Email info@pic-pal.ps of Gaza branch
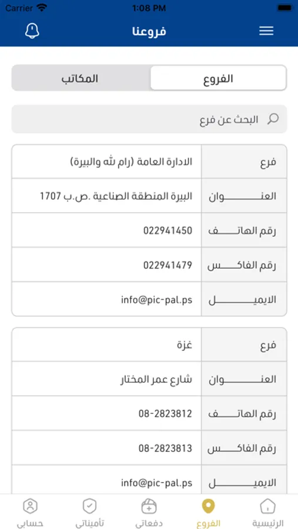This screenshot has height=529, width=298. (156, 483)
